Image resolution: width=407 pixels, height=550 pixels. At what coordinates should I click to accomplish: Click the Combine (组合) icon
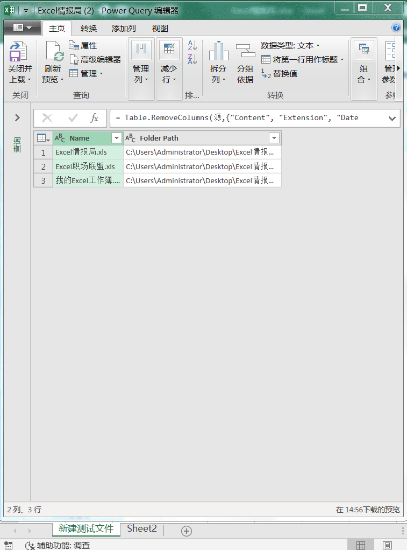click(x=364, y=50)
